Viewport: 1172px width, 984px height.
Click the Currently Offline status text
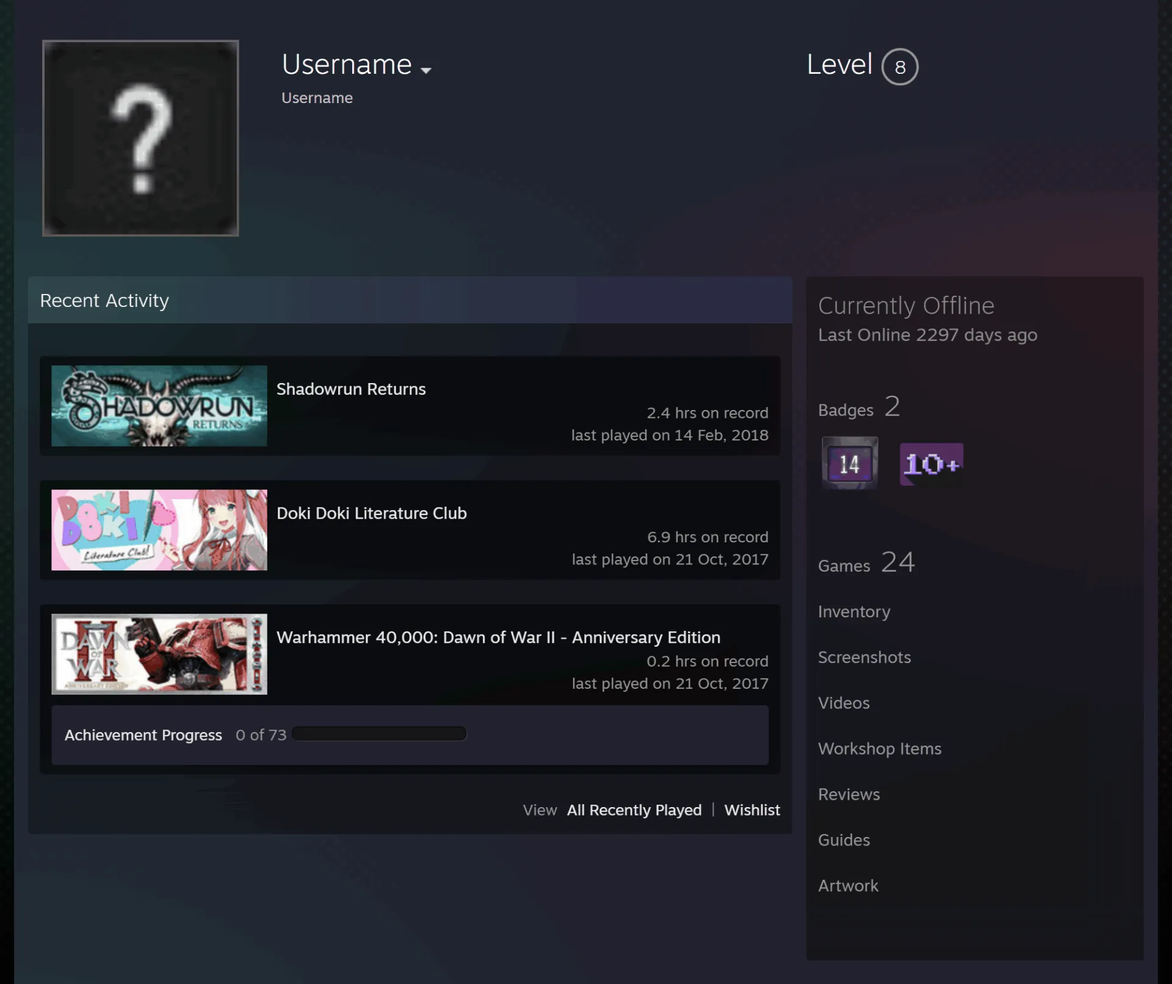(906, 306)
